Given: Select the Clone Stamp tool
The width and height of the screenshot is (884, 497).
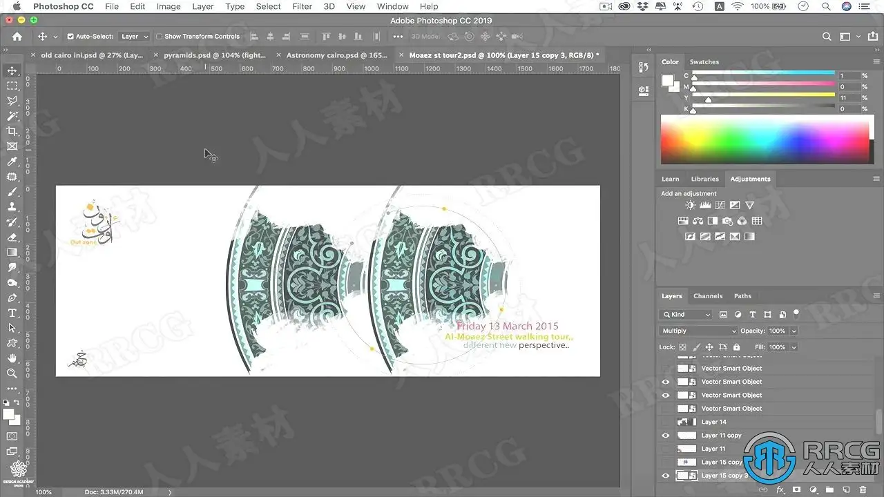Looking at the screenshot, I should pyautogui.click(x=12, y=207).
